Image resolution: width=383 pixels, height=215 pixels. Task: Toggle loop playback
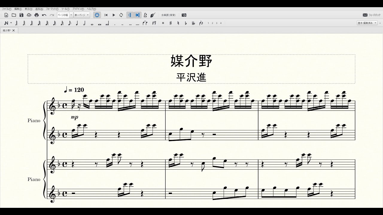click(121, 15)
